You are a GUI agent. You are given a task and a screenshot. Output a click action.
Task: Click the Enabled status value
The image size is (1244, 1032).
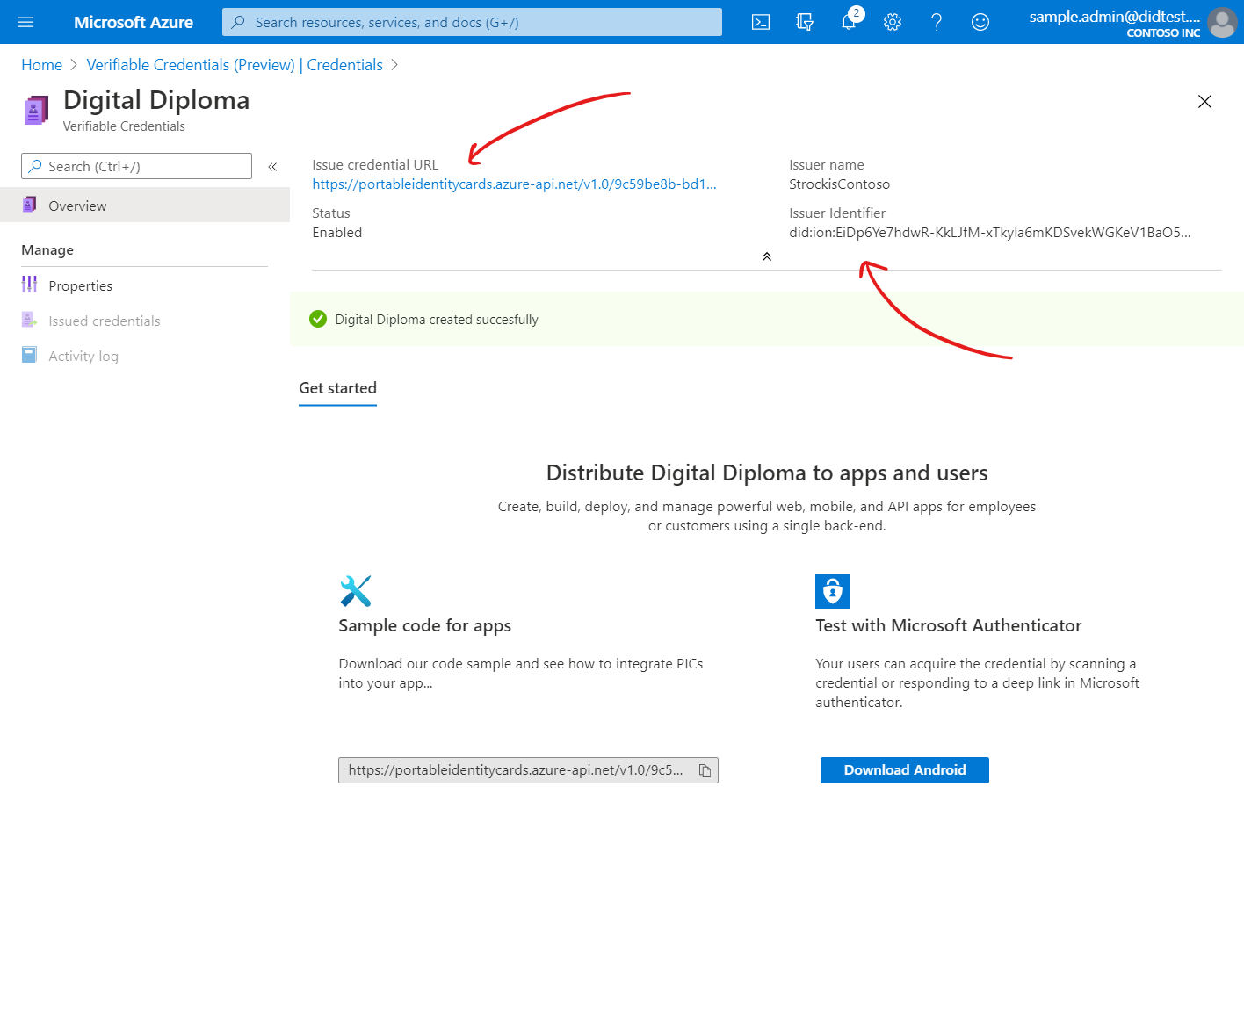(x=337, y=233)
